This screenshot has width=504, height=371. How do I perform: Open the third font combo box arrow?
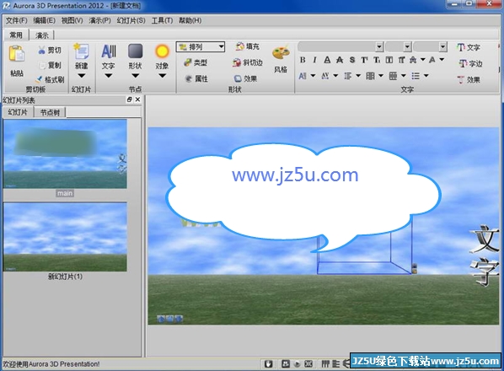[443, 47]
